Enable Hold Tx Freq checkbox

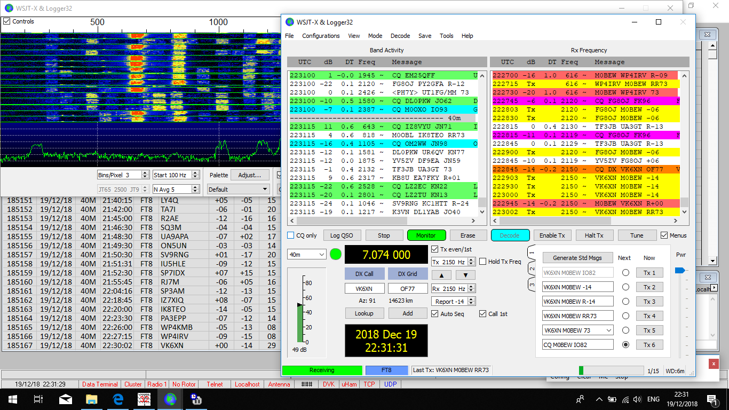click(x=482, y=262)
